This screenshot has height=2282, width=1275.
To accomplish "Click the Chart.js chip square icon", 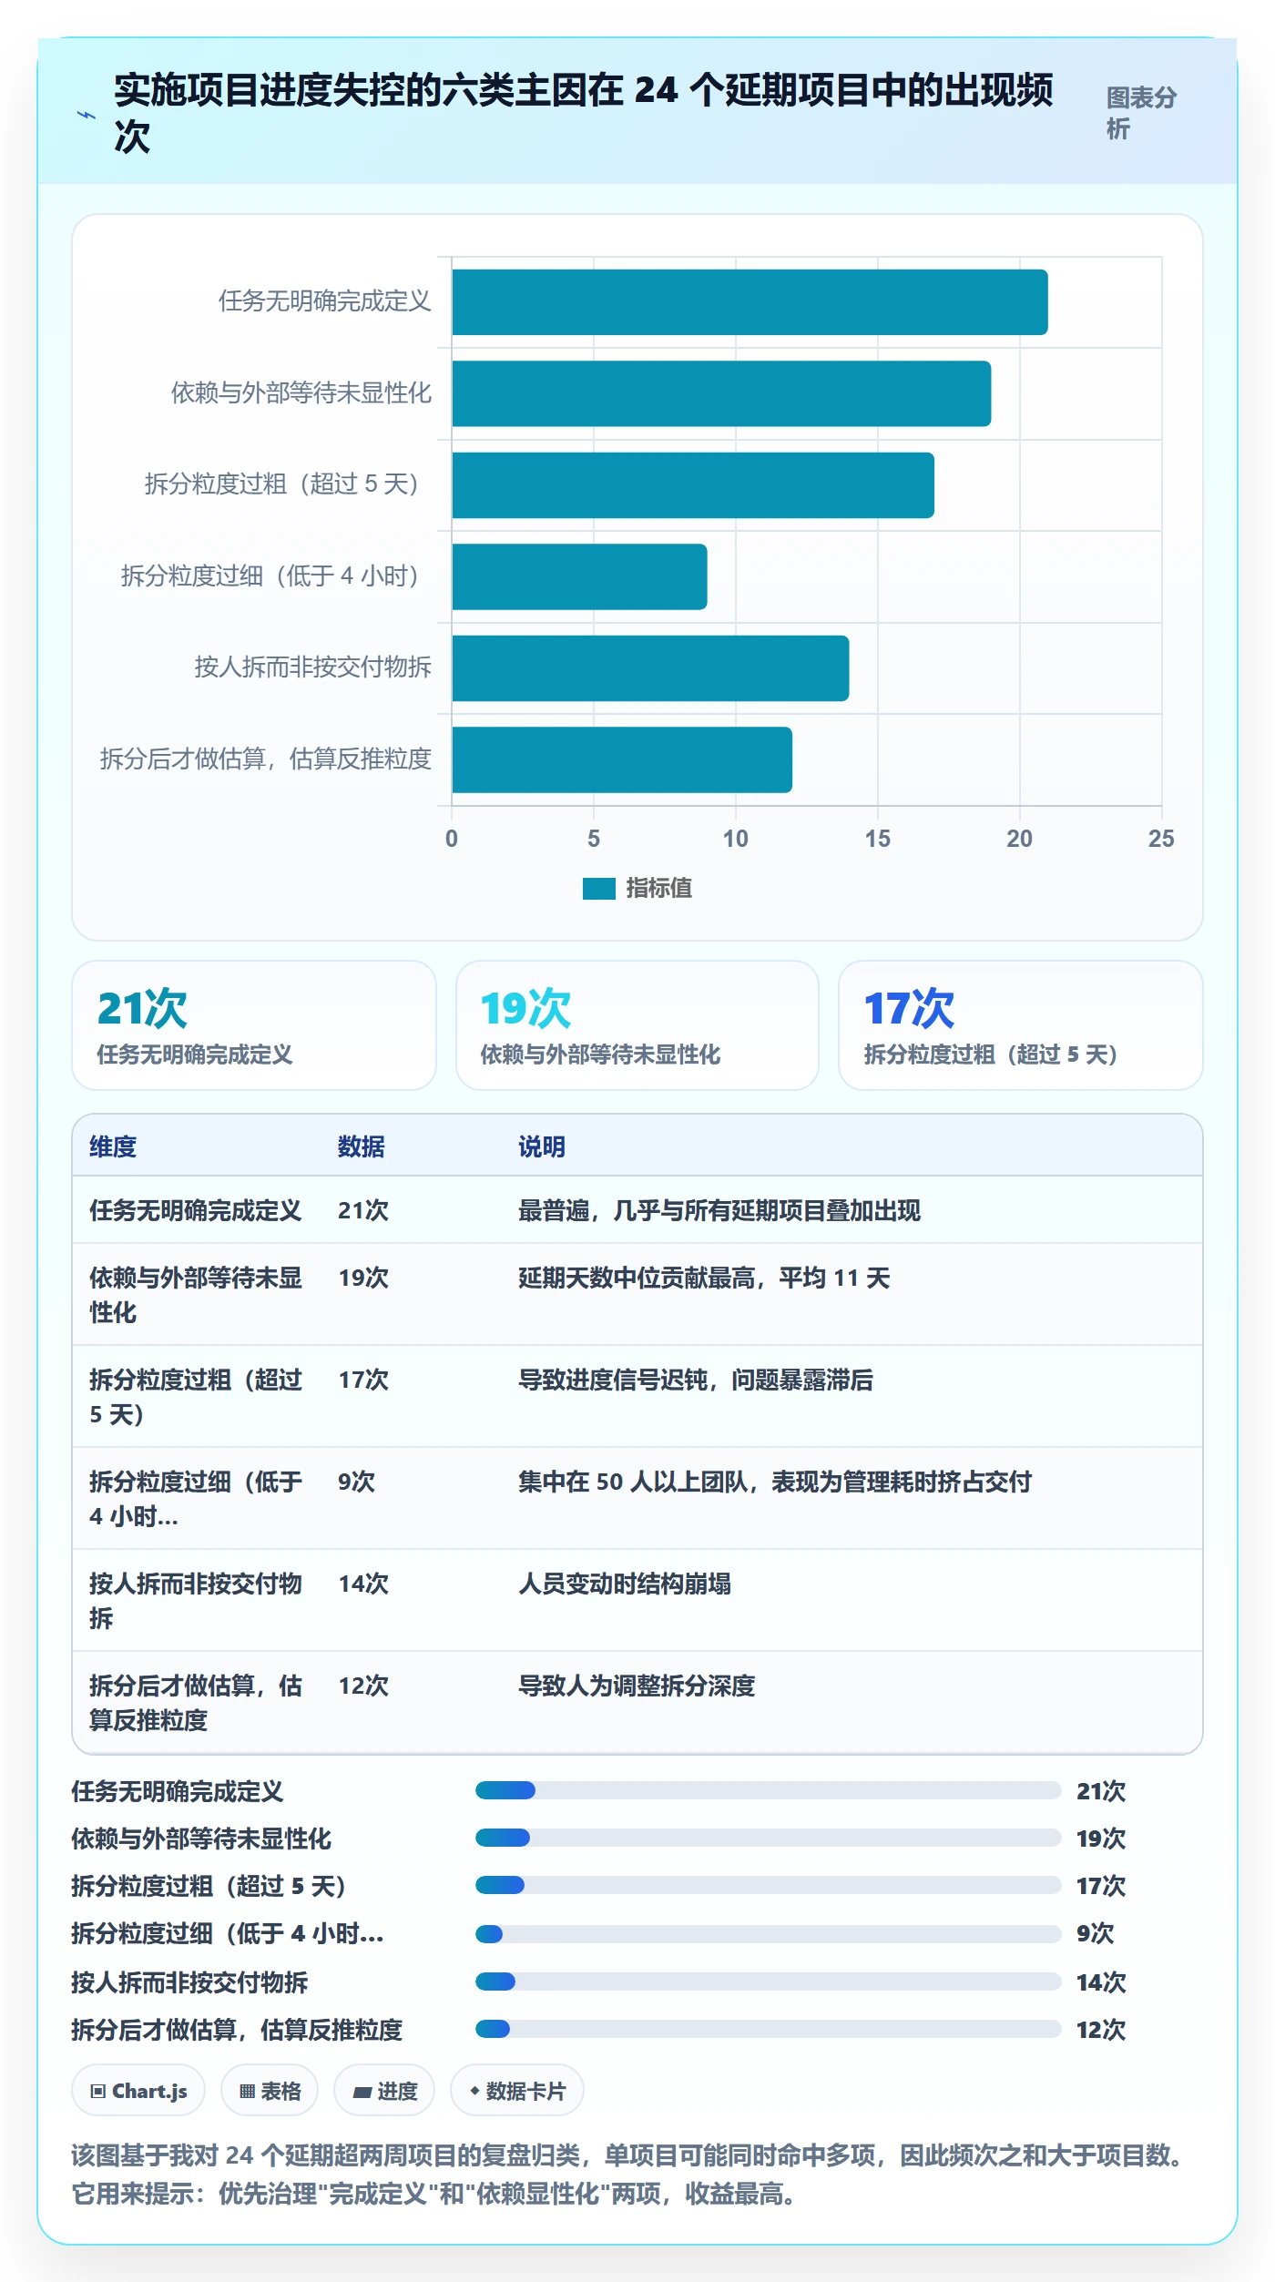I will 98,2091.
